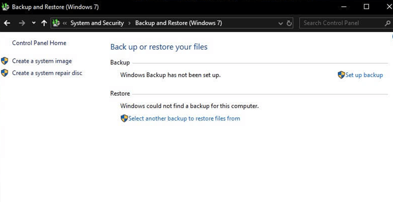
Task: Focus the Search Control Panel field
Action: (x=343, y=23)
